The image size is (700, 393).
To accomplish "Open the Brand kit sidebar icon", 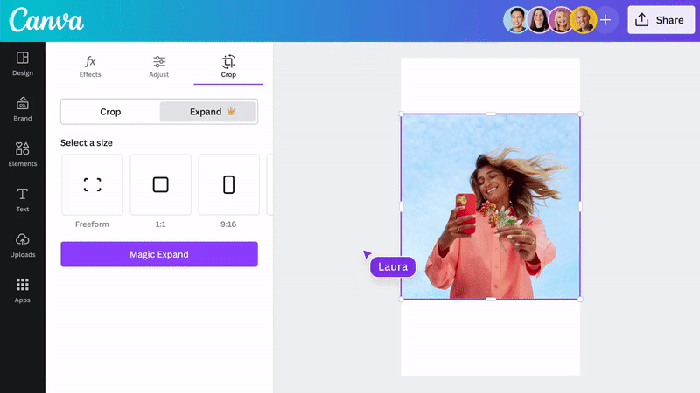I will click(23, 109).
